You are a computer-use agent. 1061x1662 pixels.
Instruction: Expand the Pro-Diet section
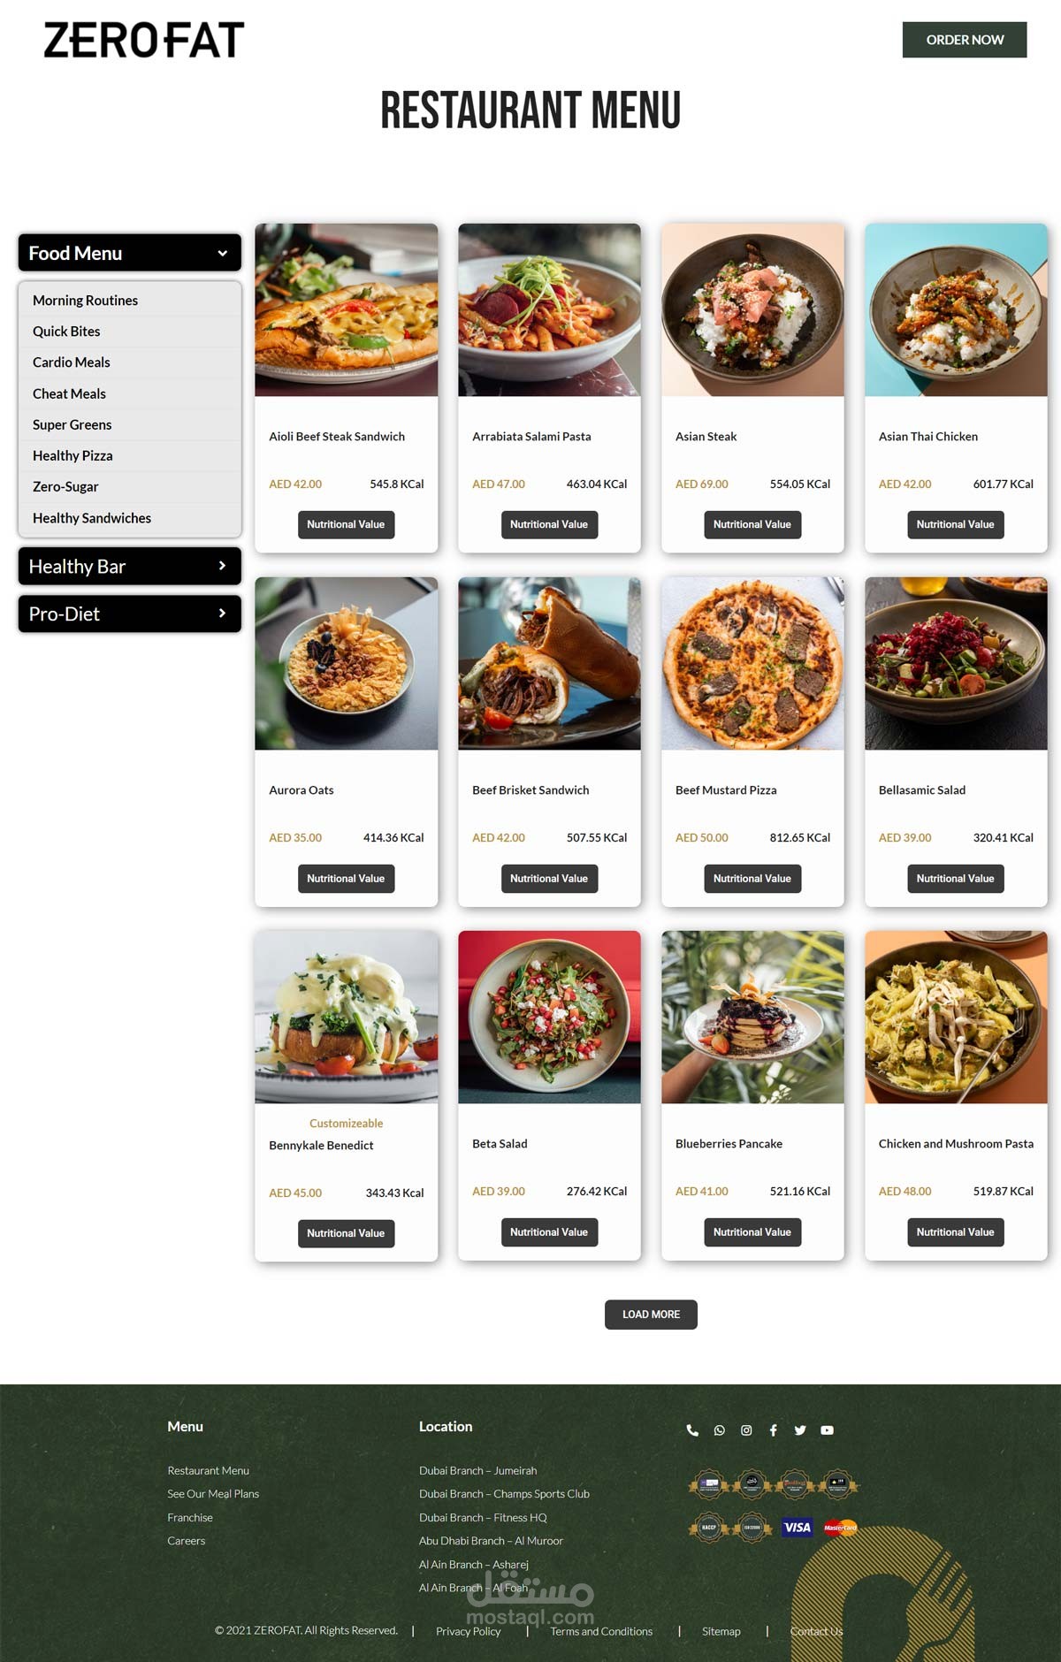click(x=130, y=614)
